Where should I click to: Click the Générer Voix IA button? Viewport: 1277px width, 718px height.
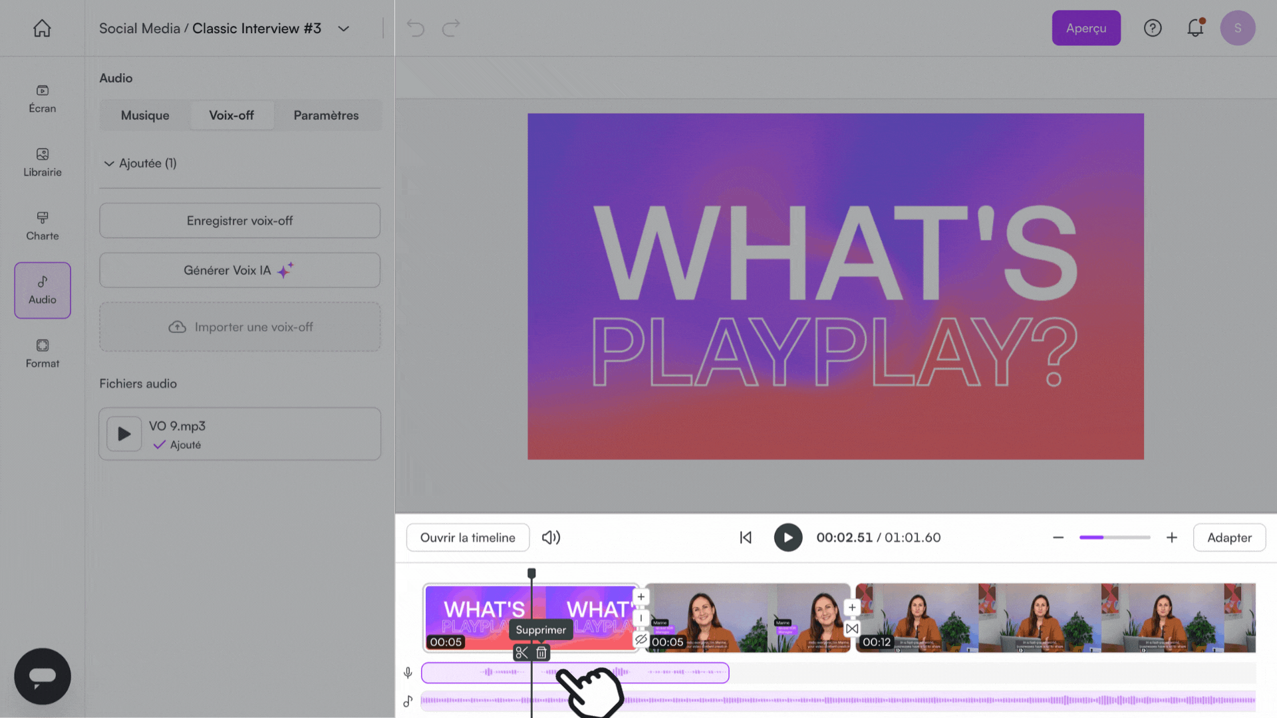[x=239, y=270]
